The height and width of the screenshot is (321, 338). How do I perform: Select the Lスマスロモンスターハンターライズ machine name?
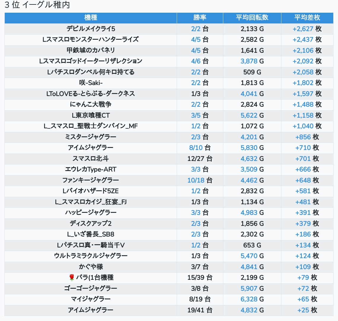(91, 39)
